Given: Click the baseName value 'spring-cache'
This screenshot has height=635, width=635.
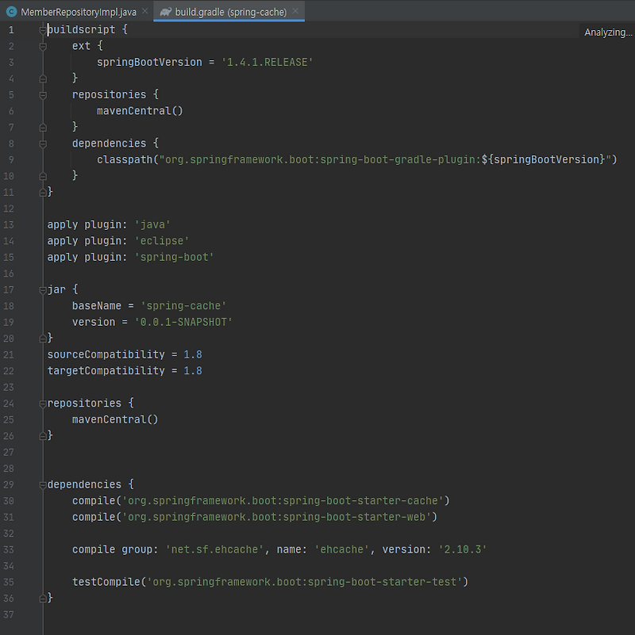Looking at the screenshot, I should 183,305.
